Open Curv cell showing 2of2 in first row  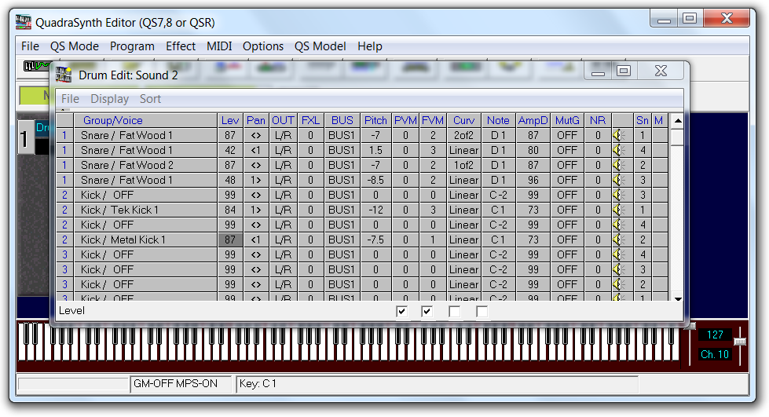(463, 136)
